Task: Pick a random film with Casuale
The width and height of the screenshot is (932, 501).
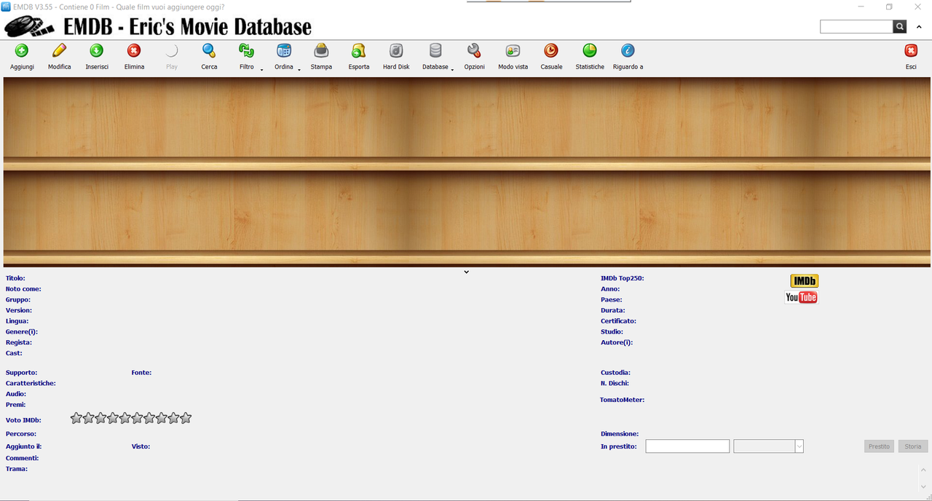Action: 551,51
